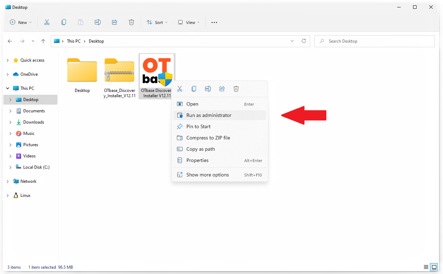Screen dimensions: 443x274
Task: Expand Documents node chevron
Action: point(11,111)
